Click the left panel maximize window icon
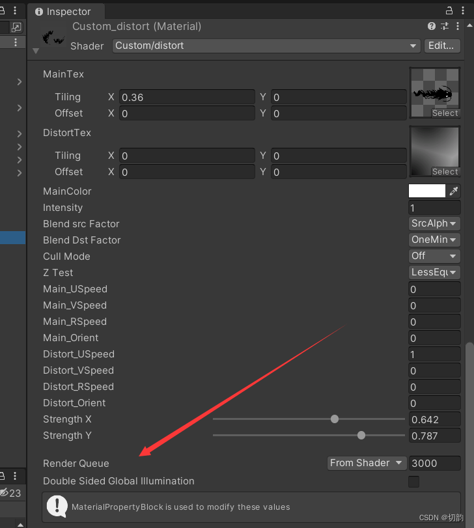Image resolution: width=474 pixels, height=528 pixels. (16, 27)
